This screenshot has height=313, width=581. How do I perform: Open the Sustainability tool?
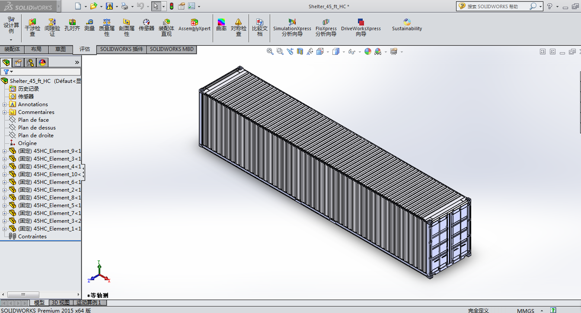[407, 25]
